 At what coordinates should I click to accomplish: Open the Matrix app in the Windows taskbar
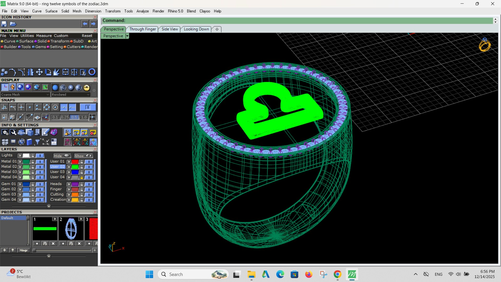coord(352,274)
